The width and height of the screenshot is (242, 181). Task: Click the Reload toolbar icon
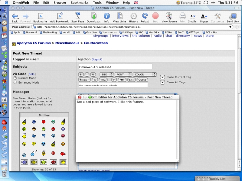click(x=145, y=17)
